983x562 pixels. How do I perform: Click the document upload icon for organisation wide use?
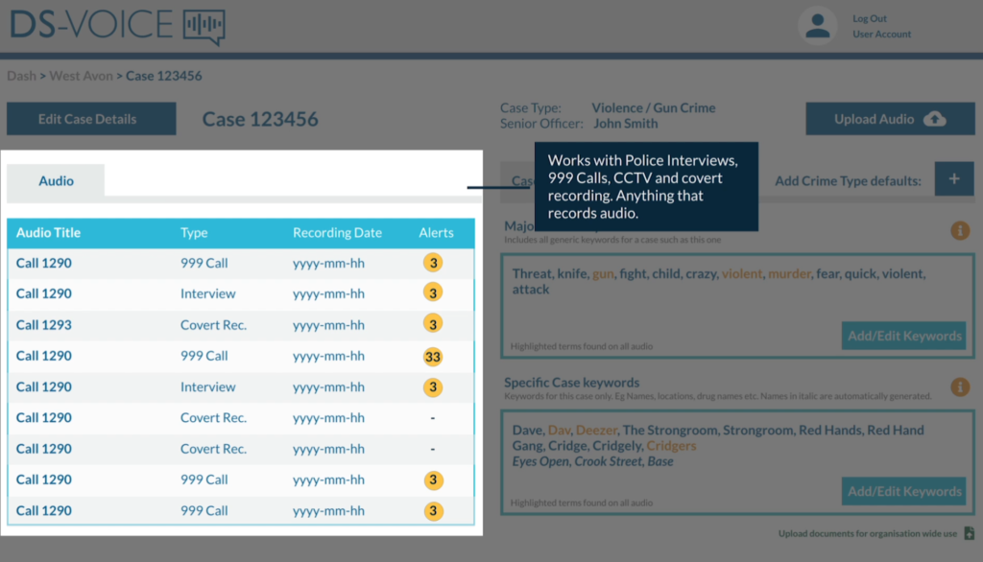(x=968, y=533)
